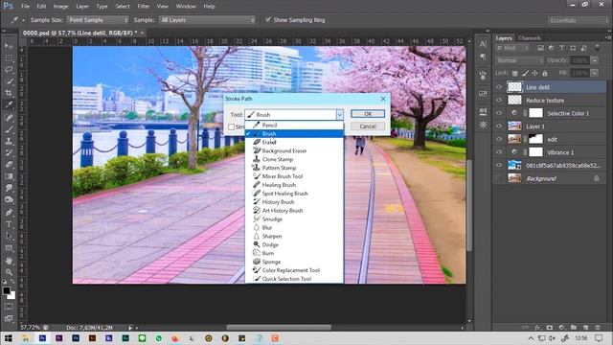613x345 pixels.
Task: Click the Add layer mask icon
Action: point(550,327)
